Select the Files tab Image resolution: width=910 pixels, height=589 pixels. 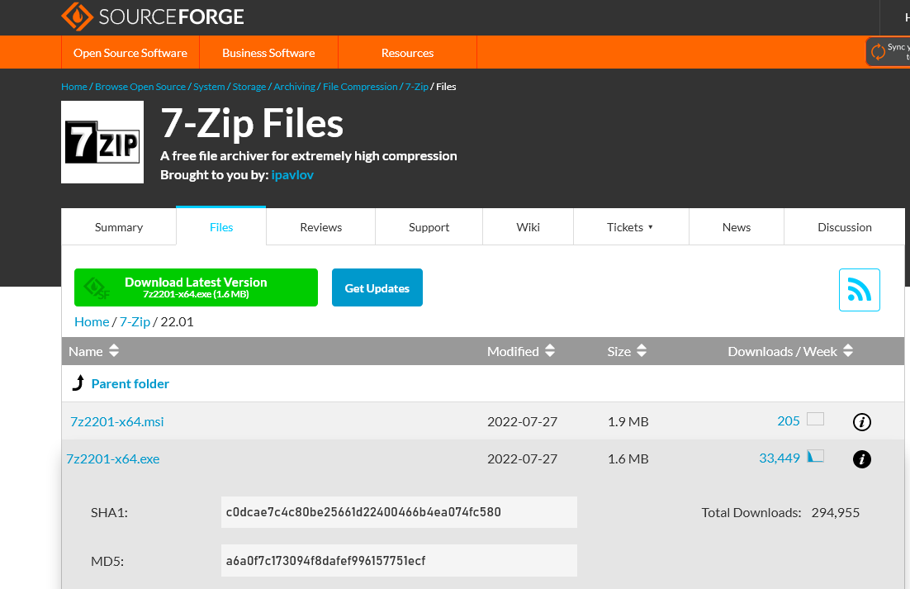[221, 227]
